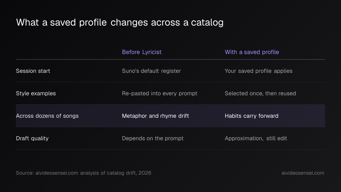The image size is (341, 192).
Task: Click the 'Draft quality' row label
Action: [x=32, y=138]
